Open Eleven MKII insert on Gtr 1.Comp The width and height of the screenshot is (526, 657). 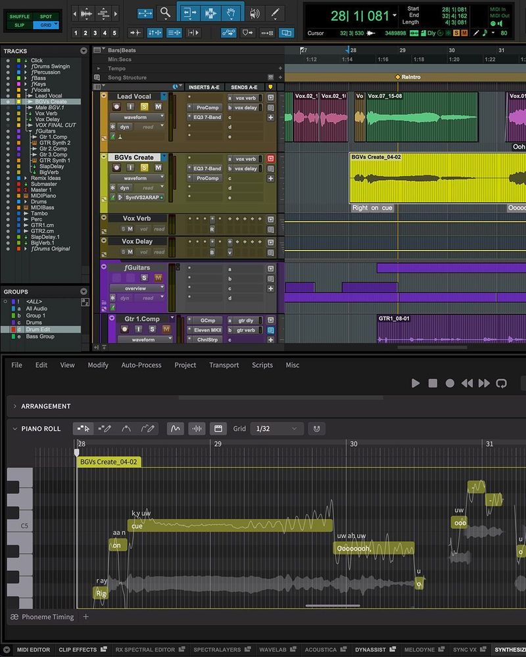pyautogui.click(x=207, y=330)
